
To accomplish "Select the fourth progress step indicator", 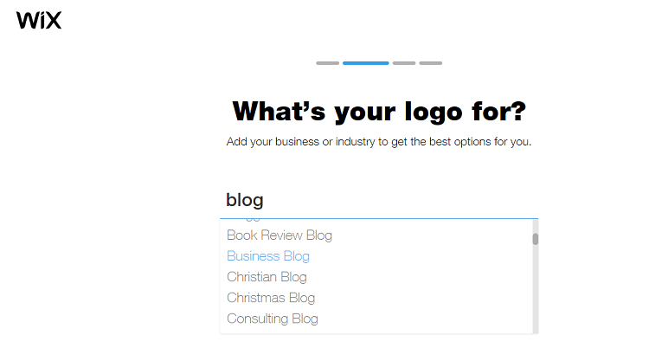I will (x=430, y=63).
